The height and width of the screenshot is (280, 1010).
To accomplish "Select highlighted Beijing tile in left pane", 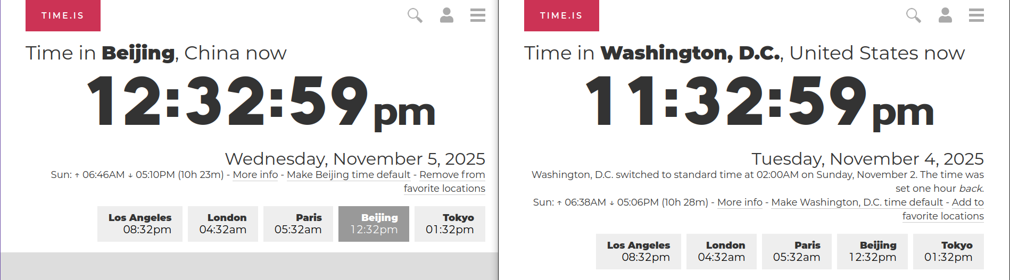I will click(x=374, y=224).
